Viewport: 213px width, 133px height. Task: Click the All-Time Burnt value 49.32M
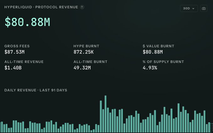(82, 68)
